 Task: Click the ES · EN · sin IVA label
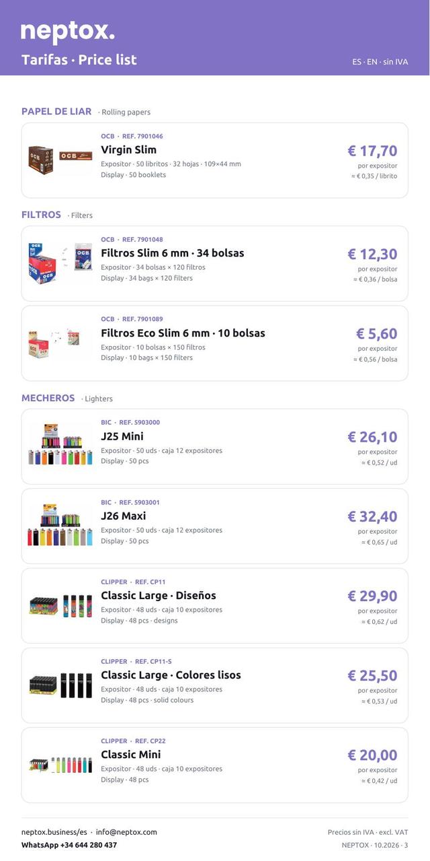pyautogui.click(x=380, y=62)
